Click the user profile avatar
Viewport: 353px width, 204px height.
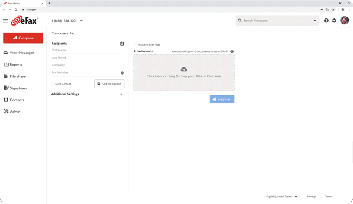[344, 21]
